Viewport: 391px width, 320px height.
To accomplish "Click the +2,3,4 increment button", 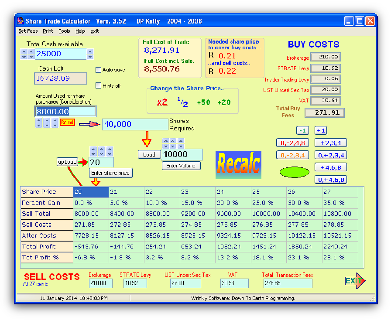I will 331,143.
